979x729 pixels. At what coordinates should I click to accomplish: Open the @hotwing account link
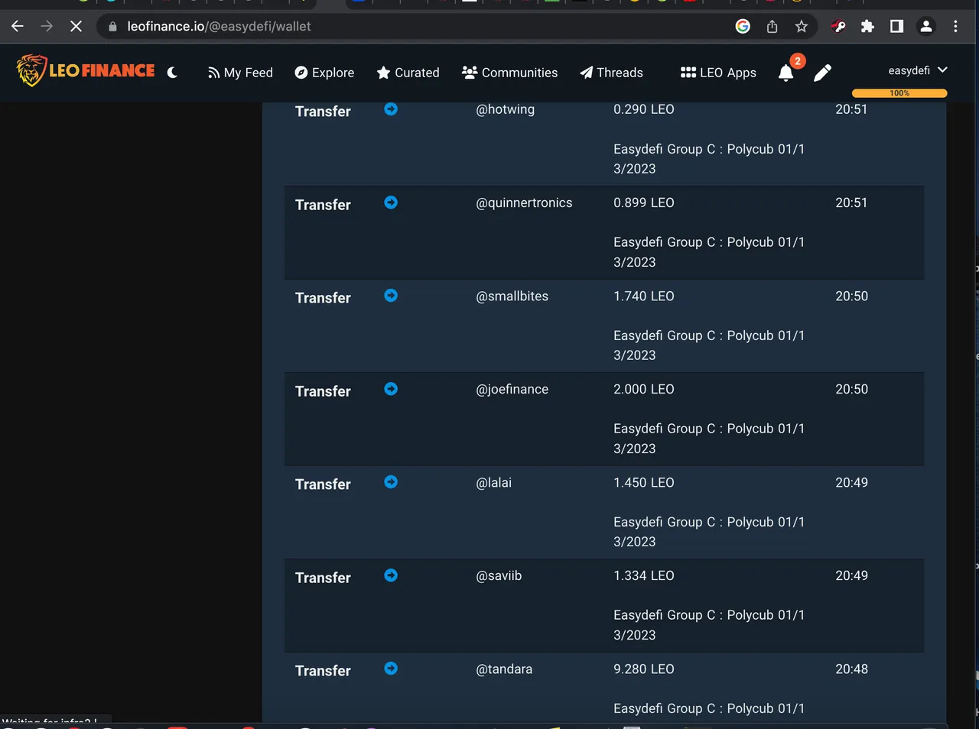pyautogui.click(x=506, y=109)
